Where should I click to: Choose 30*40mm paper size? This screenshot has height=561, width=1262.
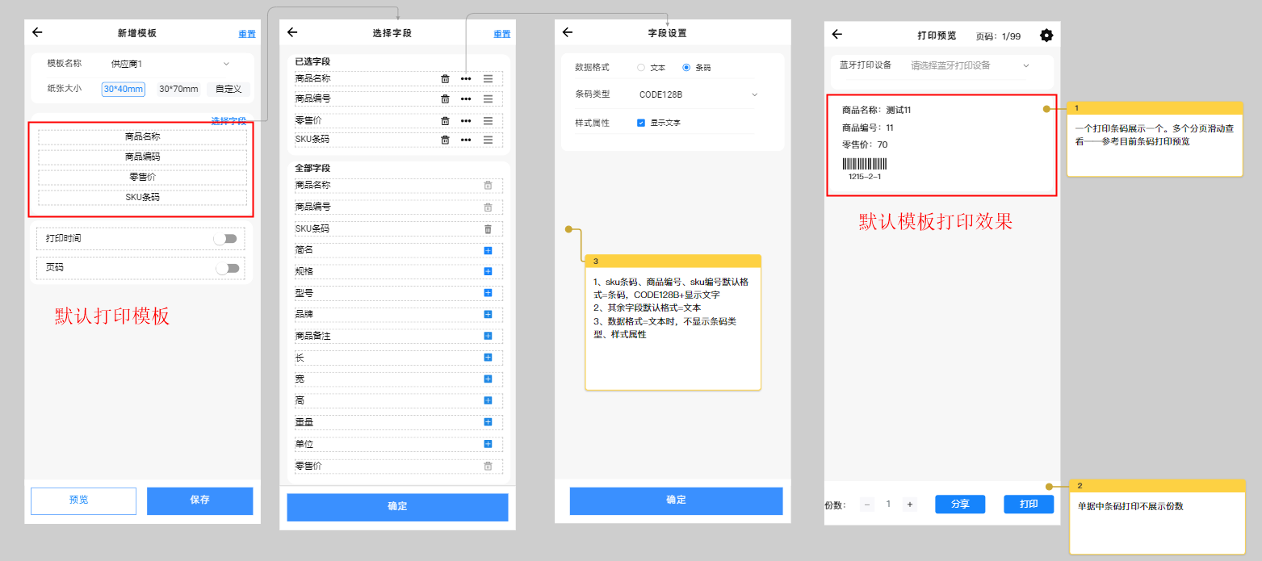coord(124,89)
